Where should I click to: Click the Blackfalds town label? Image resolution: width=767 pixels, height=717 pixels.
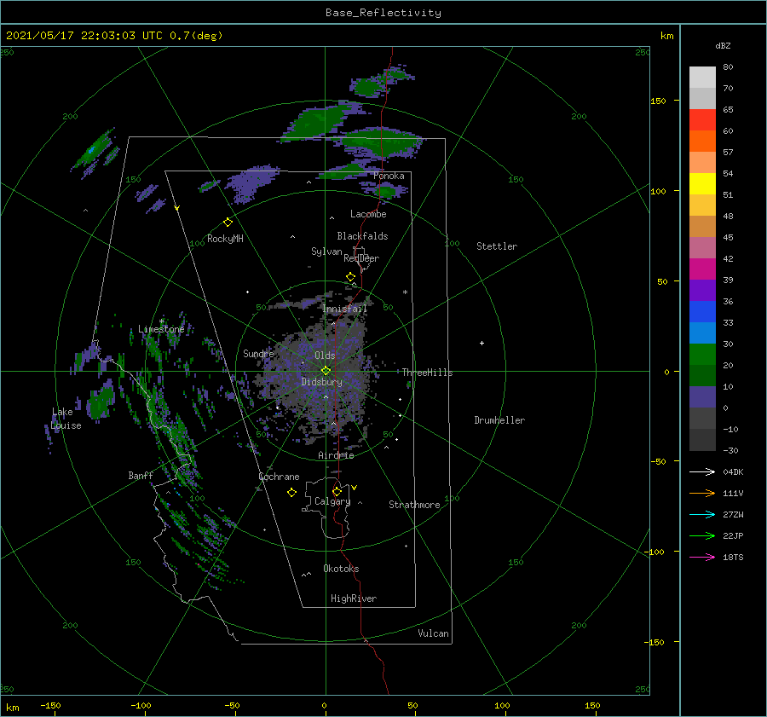[362, 236]
